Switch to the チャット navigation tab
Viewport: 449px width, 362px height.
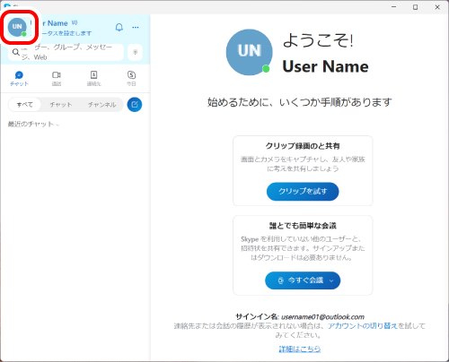19,79
